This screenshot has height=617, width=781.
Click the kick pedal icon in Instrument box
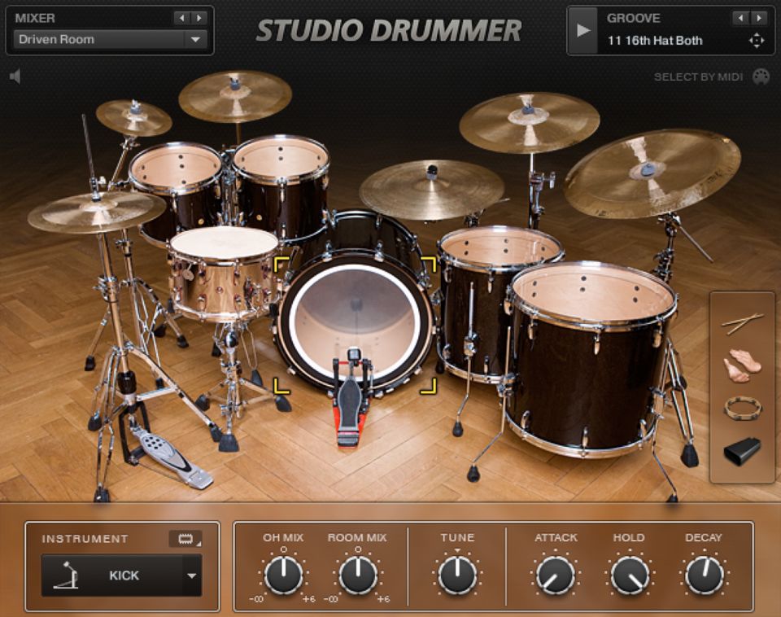pos(67,575)
